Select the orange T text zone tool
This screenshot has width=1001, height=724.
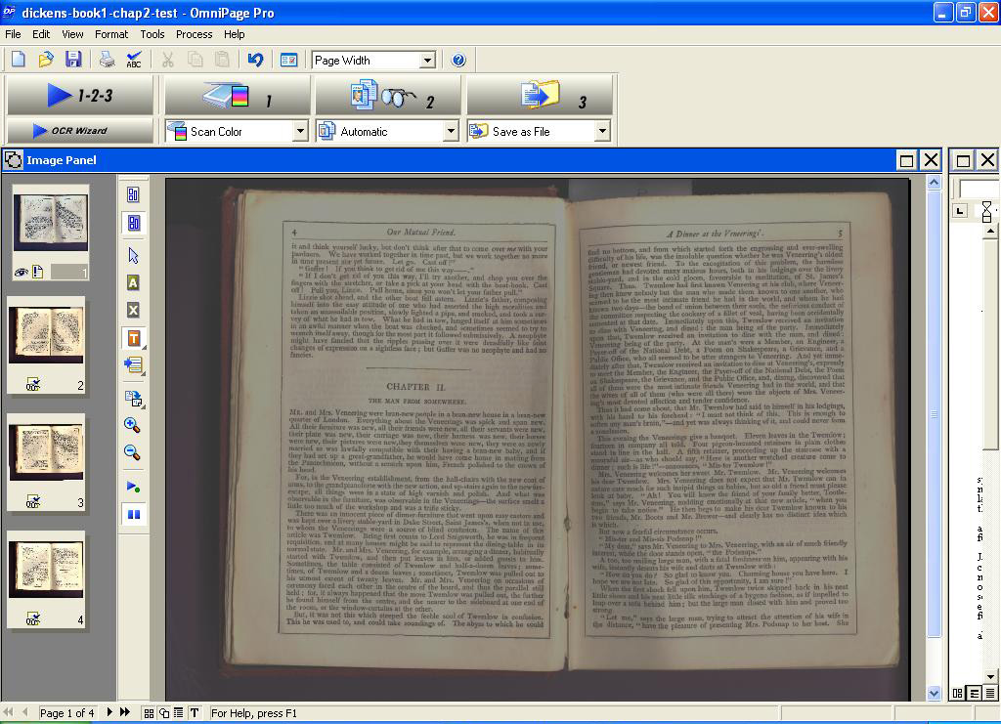133,338
